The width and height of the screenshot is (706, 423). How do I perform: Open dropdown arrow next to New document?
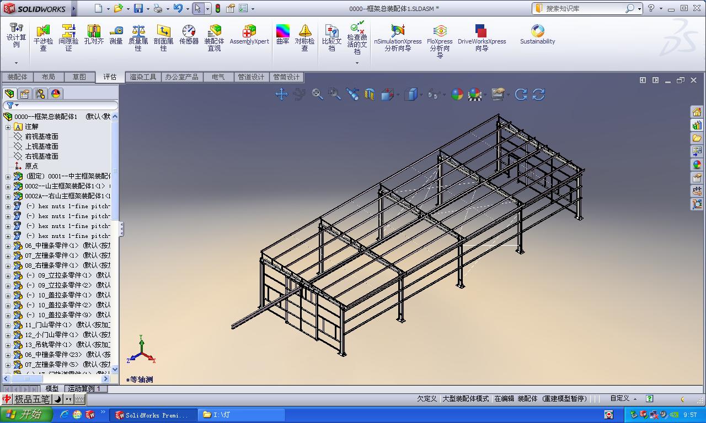108,9
